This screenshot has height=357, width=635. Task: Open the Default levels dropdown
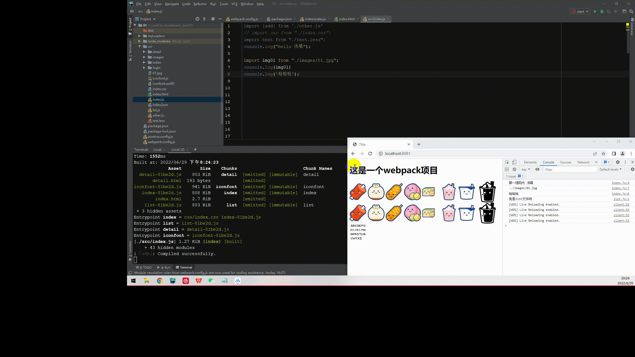click(x=610, y=169)
